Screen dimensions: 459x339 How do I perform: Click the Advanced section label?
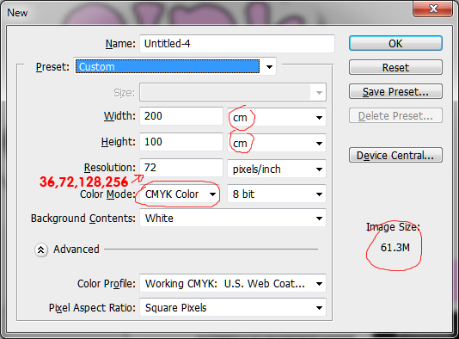click(x=76, y=250)
